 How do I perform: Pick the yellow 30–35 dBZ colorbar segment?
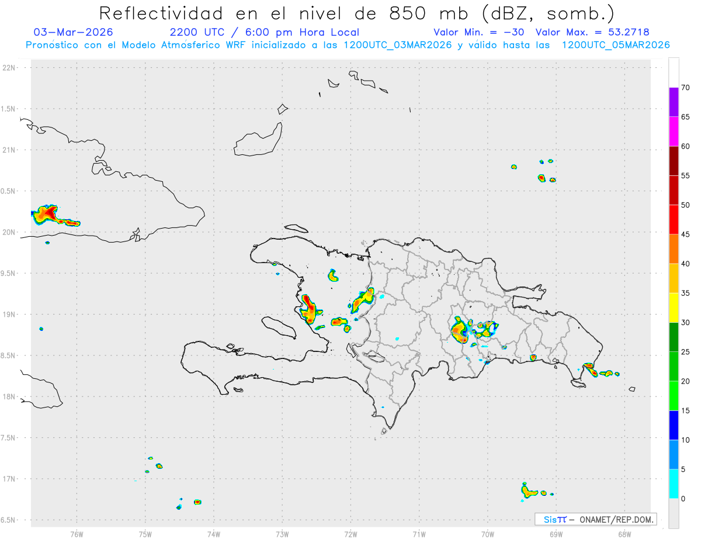(674, 308)
